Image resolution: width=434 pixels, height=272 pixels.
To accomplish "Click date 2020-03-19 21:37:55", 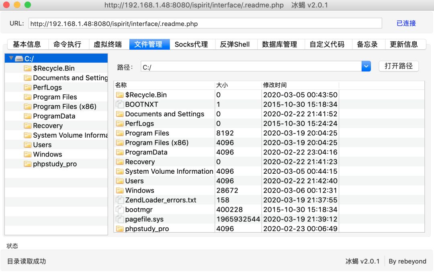I will [300, 200].
